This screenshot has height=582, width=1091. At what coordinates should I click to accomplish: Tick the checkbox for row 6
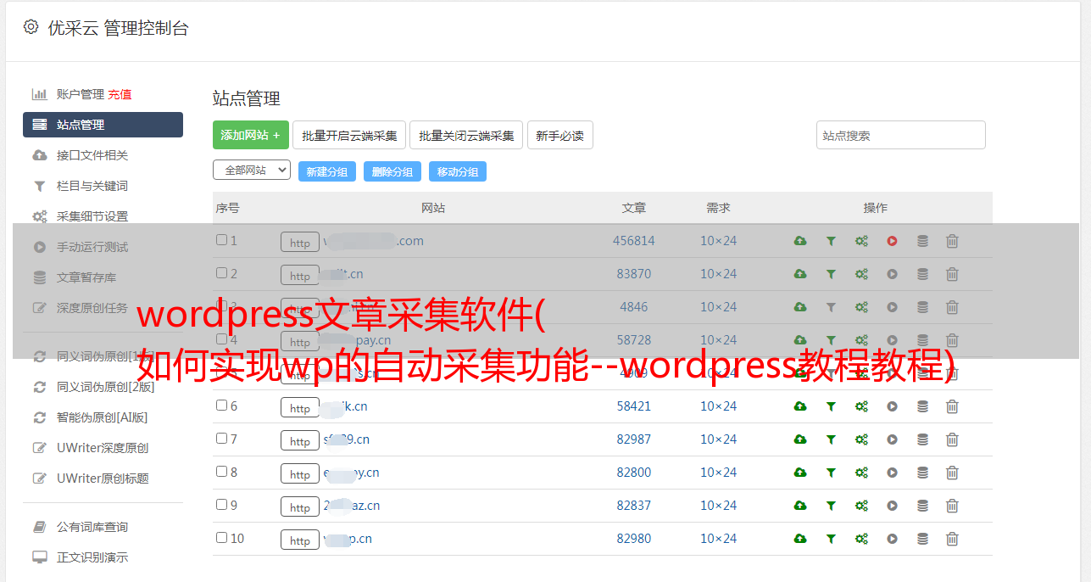pyautogui.click(x=221, y=406)
